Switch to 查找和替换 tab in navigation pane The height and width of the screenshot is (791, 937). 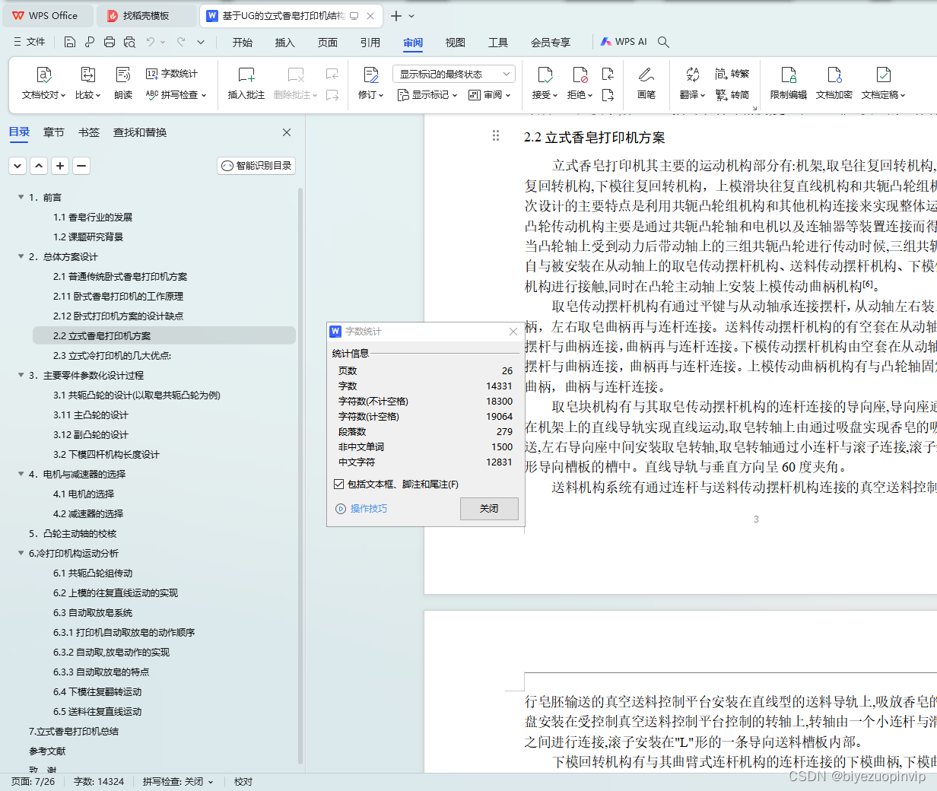[140, 132]
